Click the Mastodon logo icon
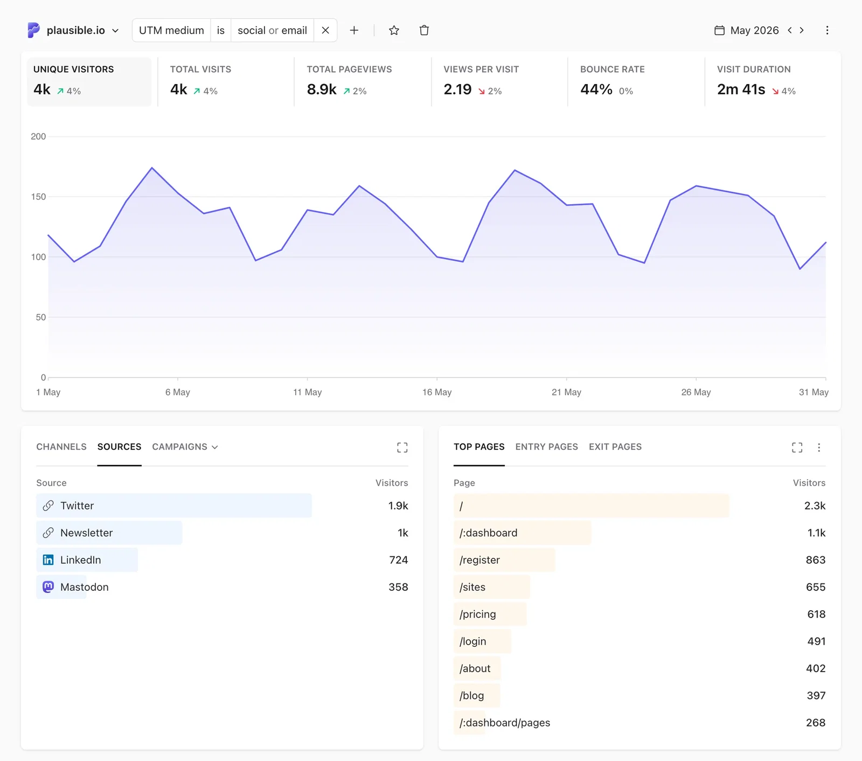This screenshot has height=761, width=862. coord(48,587)
